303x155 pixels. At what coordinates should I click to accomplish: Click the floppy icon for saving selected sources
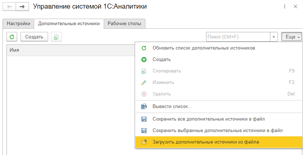point(144,131)
